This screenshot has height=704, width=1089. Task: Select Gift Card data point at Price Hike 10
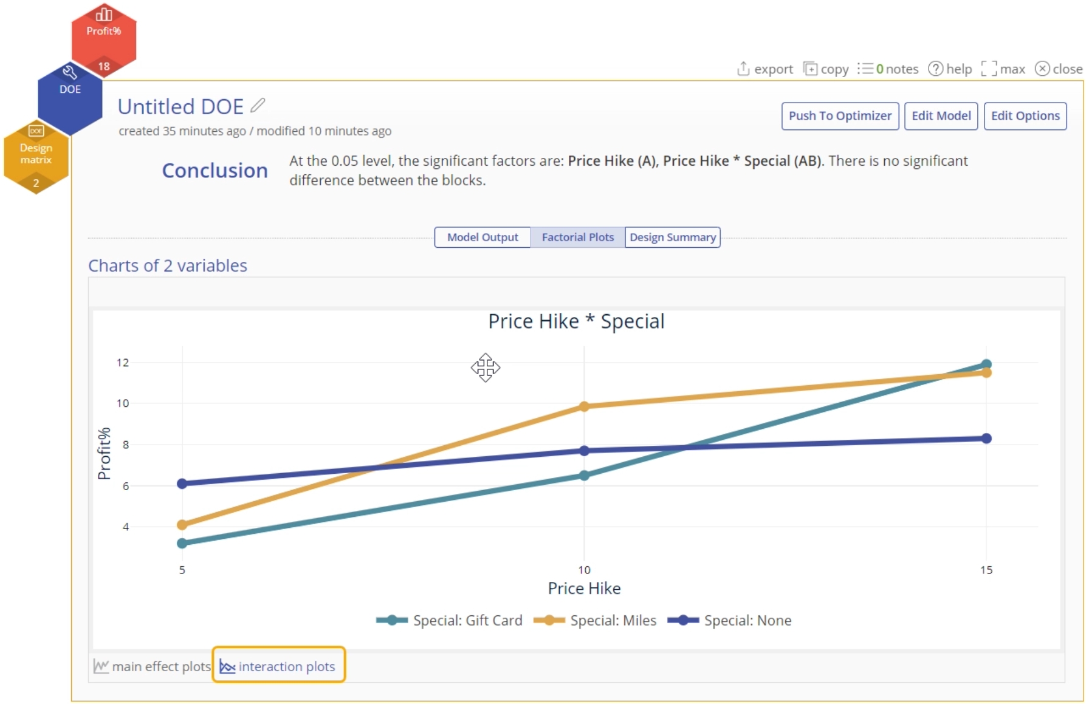(584, 476)
